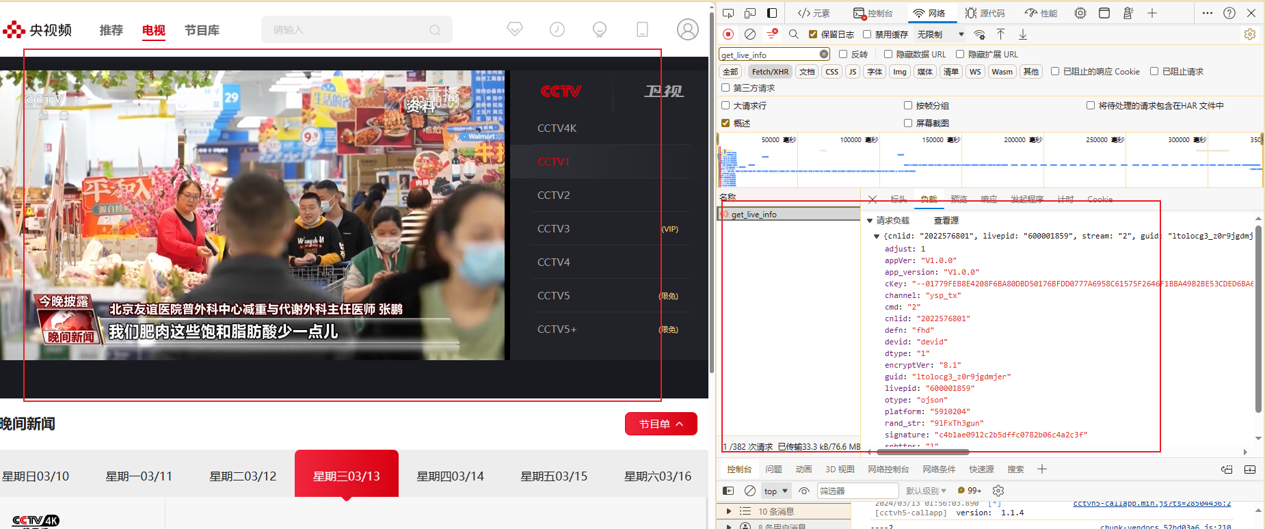Click the inspect element picker icon
This screenshot has width=1265, height=529.
point(728,13)
